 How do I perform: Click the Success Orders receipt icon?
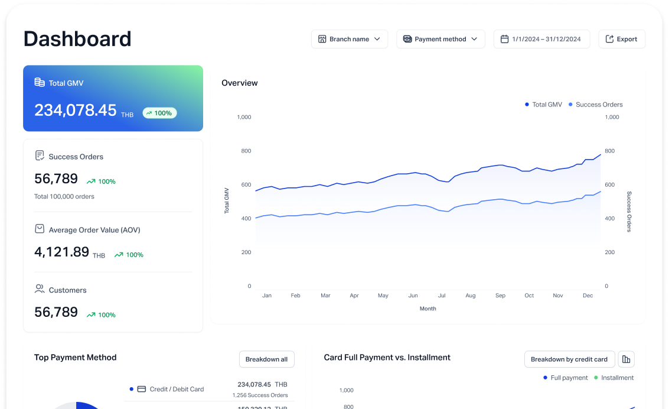(40, 156)
